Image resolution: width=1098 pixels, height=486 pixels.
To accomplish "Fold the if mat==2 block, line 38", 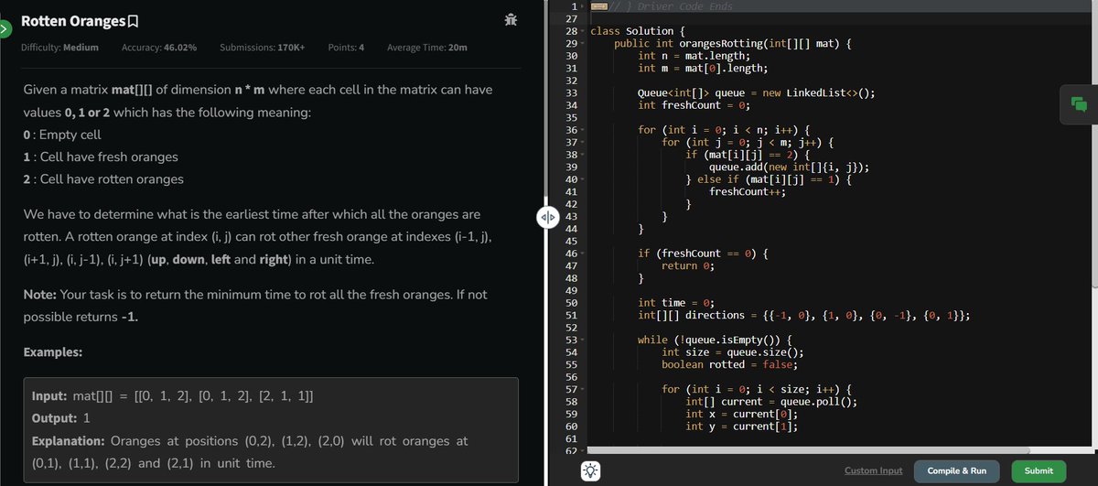I will [x=583, y=155].
